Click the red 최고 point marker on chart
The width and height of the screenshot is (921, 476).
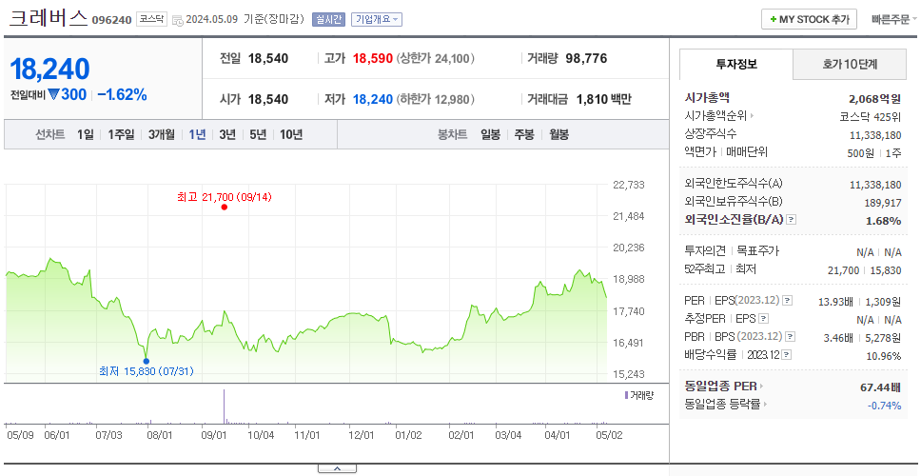click(x=225, y=207)
